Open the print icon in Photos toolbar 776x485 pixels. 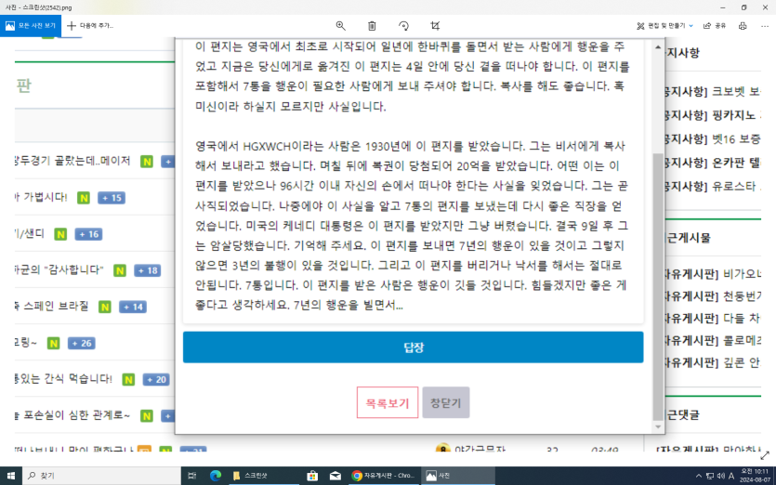743,26
